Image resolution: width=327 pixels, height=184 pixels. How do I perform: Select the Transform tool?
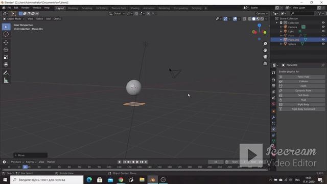(x=6, y=64)
